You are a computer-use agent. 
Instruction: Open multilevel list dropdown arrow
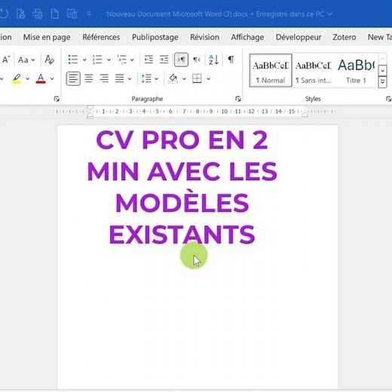click(x=132, y=60)
